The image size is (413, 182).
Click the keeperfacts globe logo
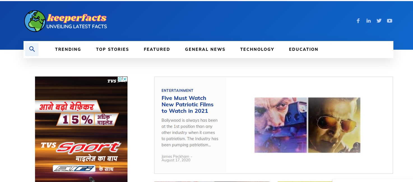point(35,21)
